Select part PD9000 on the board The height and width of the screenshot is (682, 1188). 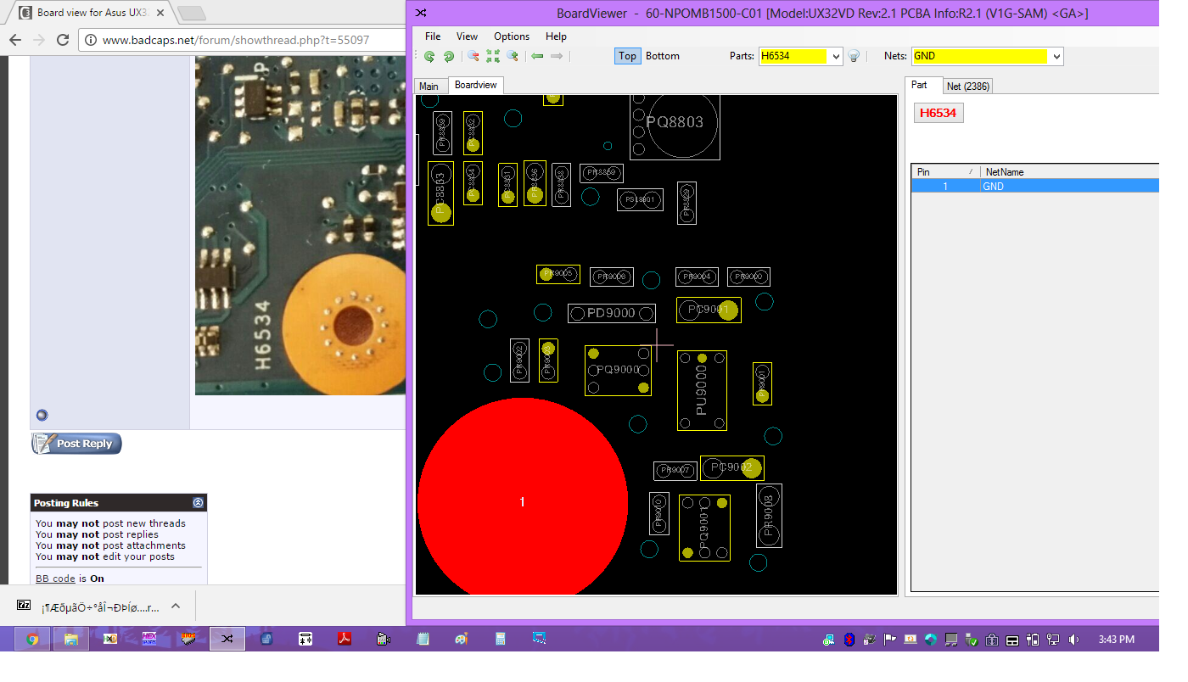(x=611, y=313)
